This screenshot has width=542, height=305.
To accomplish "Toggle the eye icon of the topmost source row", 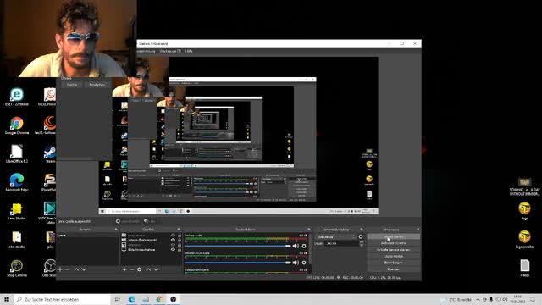I will (173, 236).
